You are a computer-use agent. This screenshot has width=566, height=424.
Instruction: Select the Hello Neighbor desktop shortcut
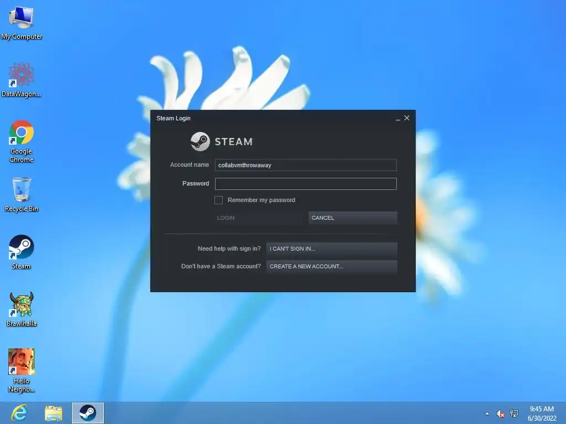22,370
